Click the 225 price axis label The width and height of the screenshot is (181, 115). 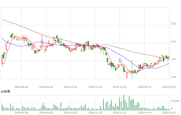pos(174,24)
